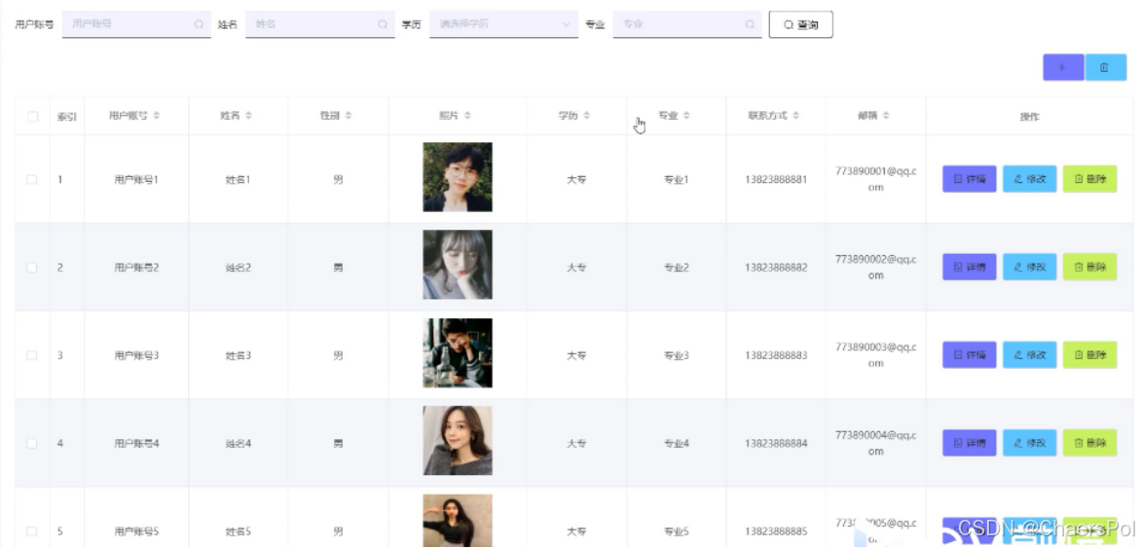Click search icon in 专业 input
1140x548 pixels.
tap(750, 24)
